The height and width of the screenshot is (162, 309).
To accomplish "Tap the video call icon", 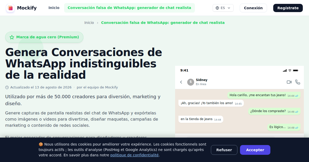I will [289, 82].
